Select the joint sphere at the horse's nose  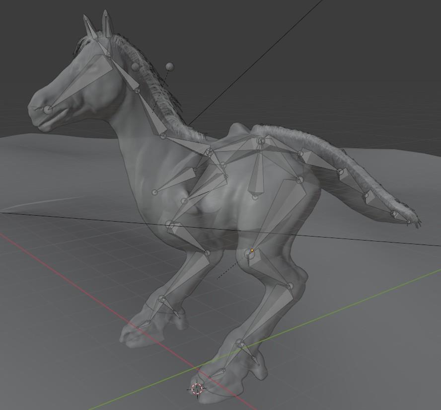click(48, 109)
